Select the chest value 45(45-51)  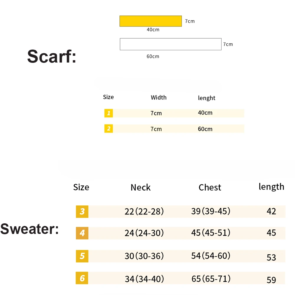(x=211, y=233)
